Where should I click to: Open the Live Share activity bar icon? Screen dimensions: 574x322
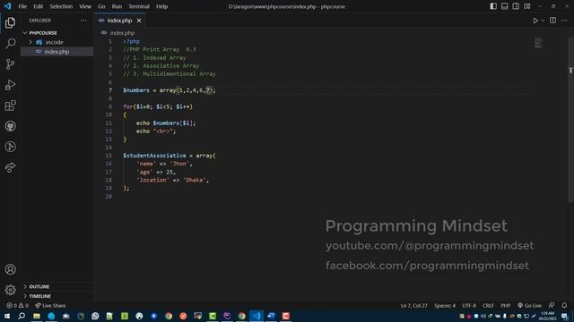(10, 167)
